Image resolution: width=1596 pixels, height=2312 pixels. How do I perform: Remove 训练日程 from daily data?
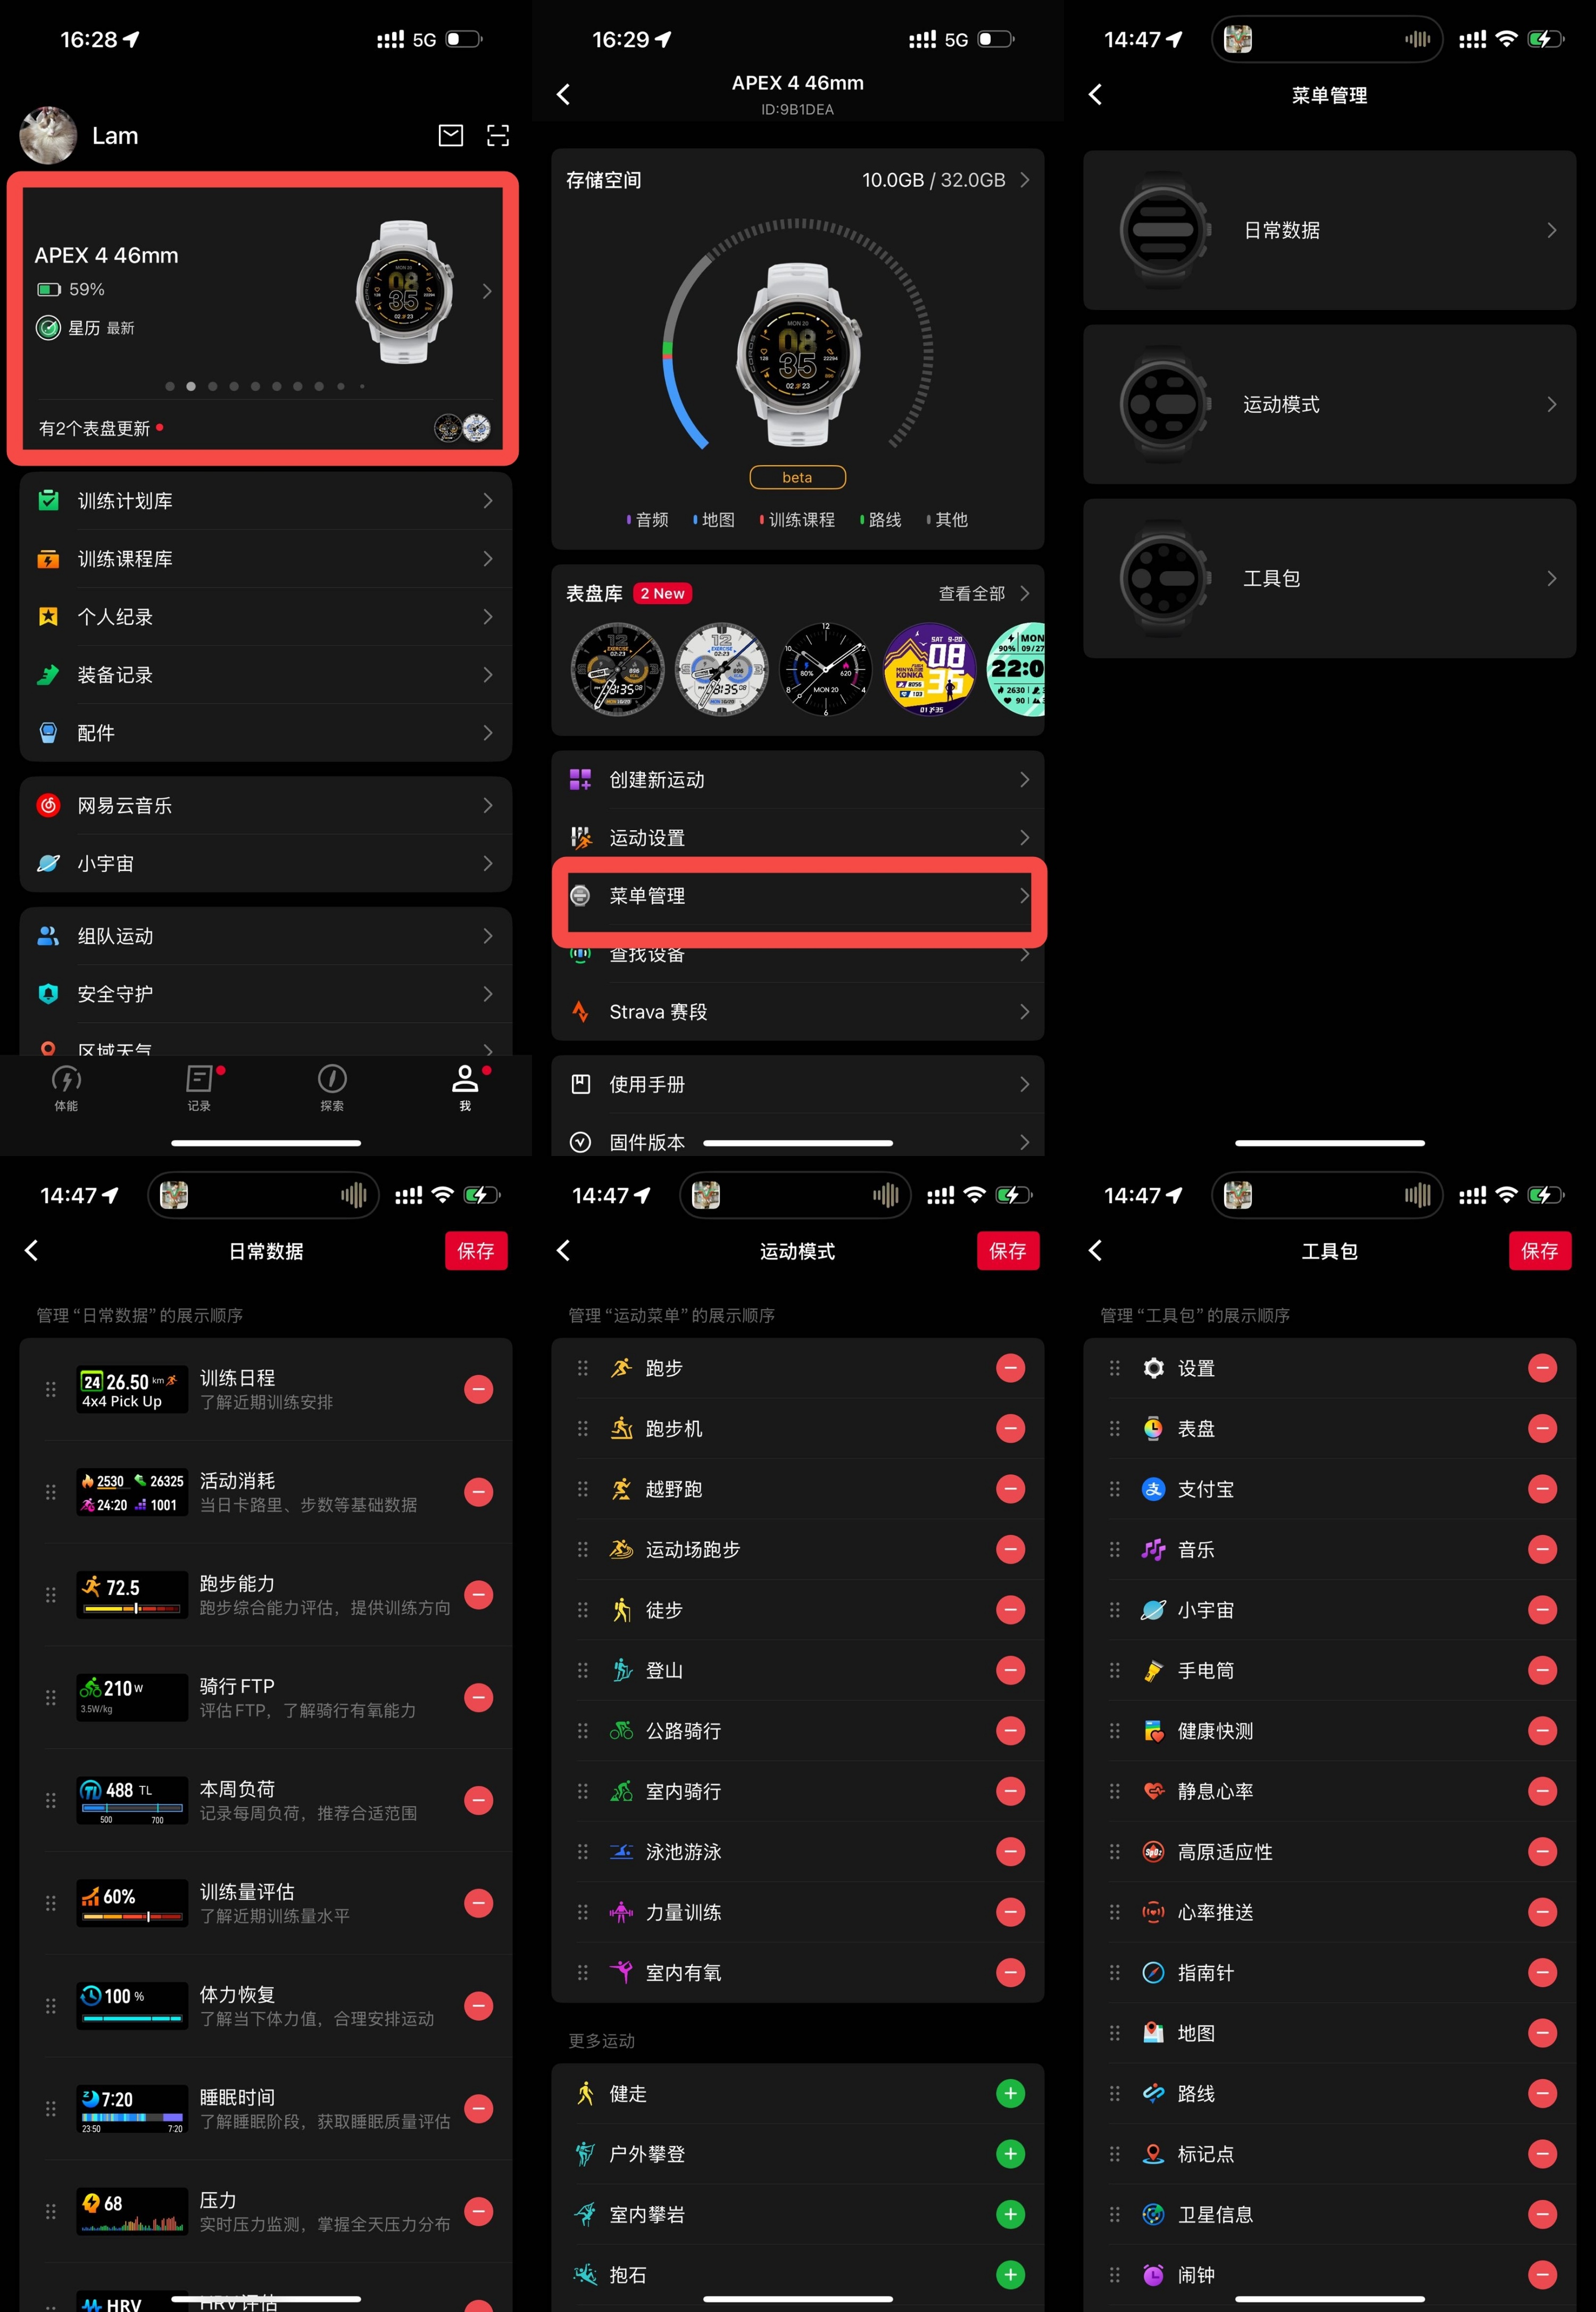tap(478, 1389)
